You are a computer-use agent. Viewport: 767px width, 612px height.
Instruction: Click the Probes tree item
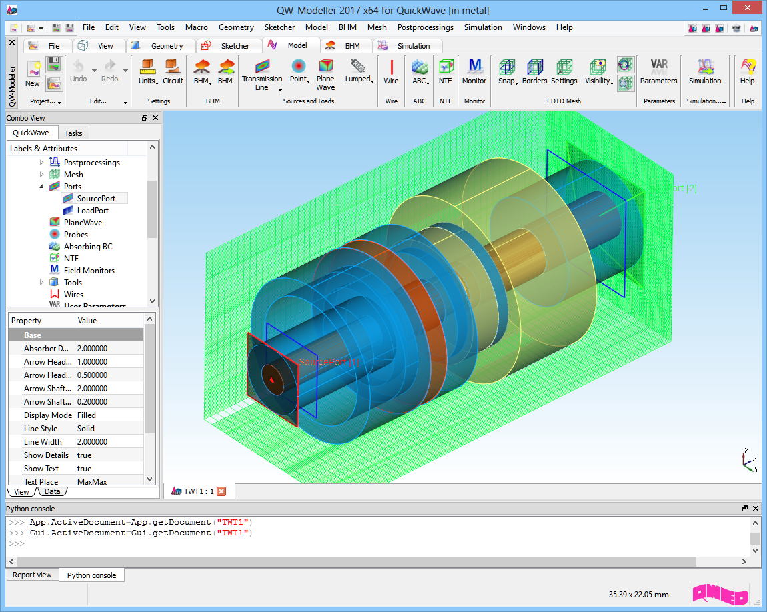click(76, 235)
